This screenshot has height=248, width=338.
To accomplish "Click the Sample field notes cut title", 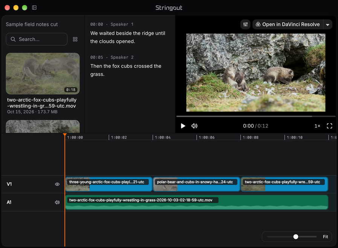I will point(32,25).
